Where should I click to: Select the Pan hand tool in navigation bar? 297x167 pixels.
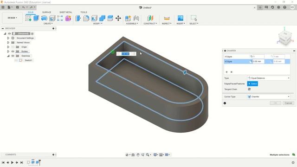[x=138, y=154]
